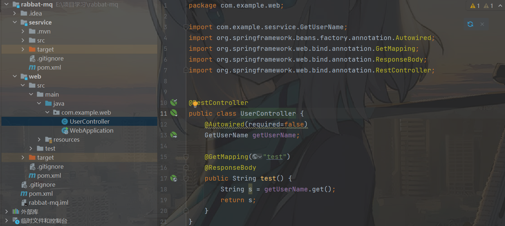Click line number 18 in the gutter
The image size is (505, 226).
pos(163,189)
